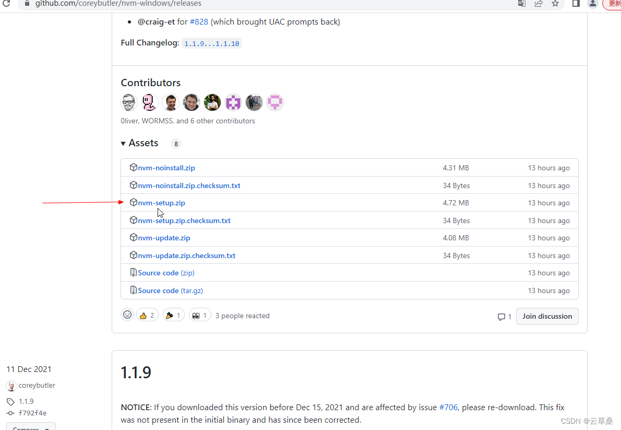Download nvm-update.zip.checksum.txt

point(186,256)
